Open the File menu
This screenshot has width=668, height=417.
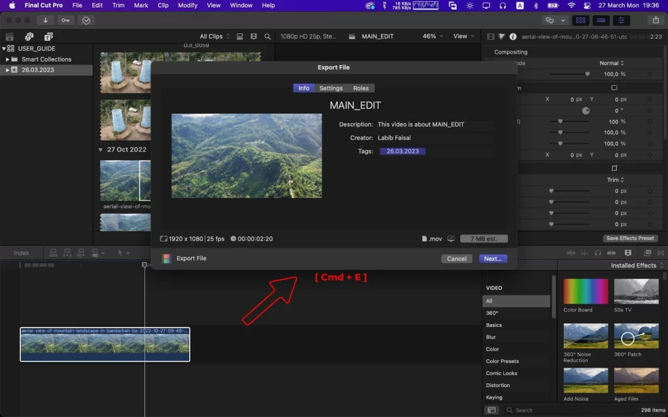point(77,5)
